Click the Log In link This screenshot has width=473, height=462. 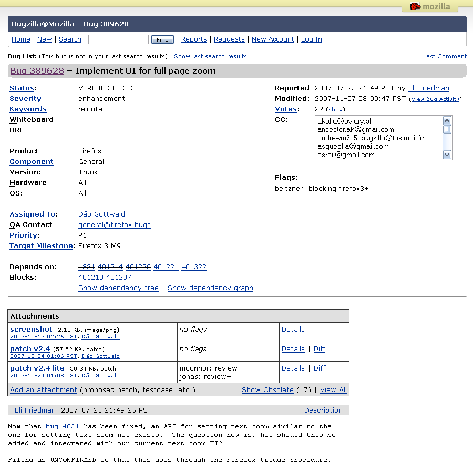[312, 39]
